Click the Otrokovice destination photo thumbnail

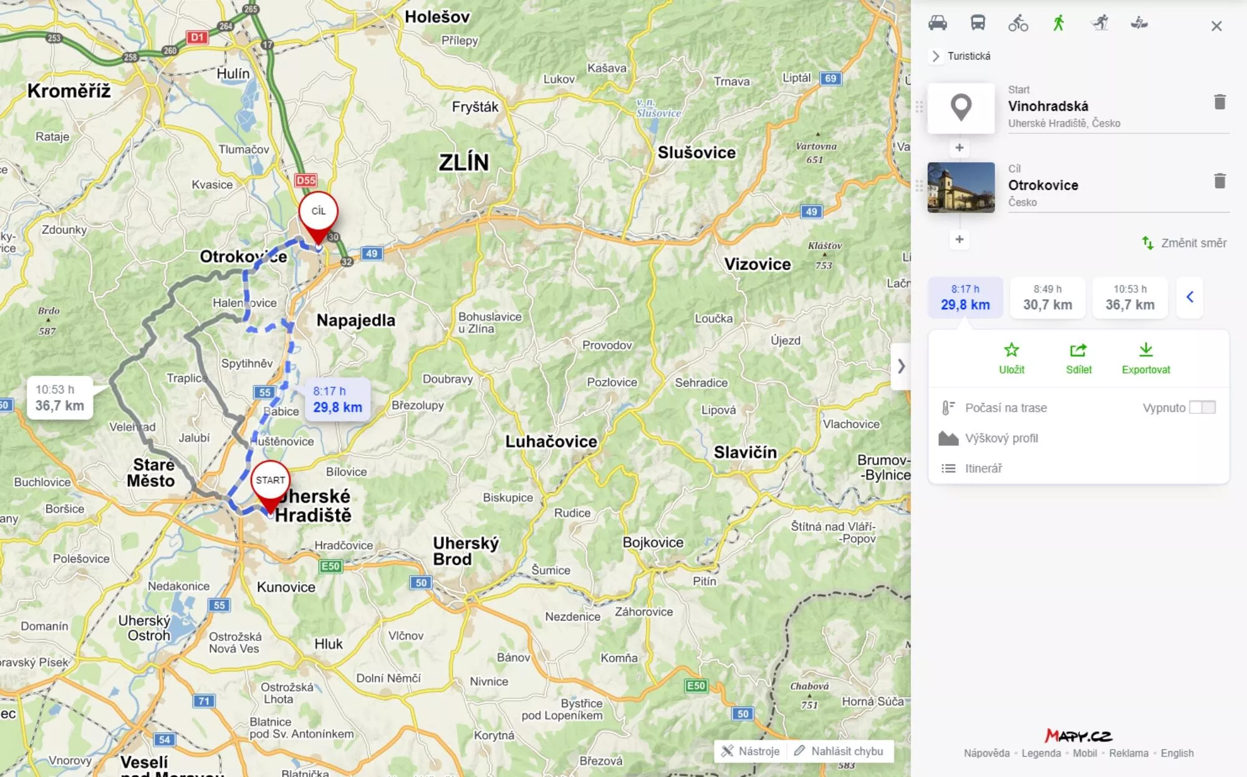(x=961, y=187)
